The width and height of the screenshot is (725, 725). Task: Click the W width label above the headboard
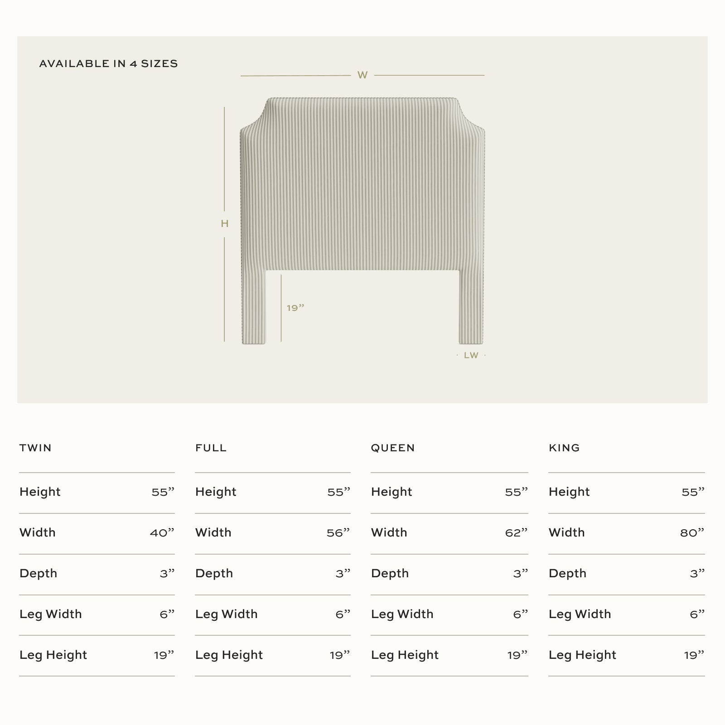362,75
